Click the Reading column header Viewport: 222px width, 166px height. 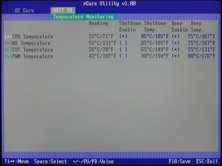99,24
